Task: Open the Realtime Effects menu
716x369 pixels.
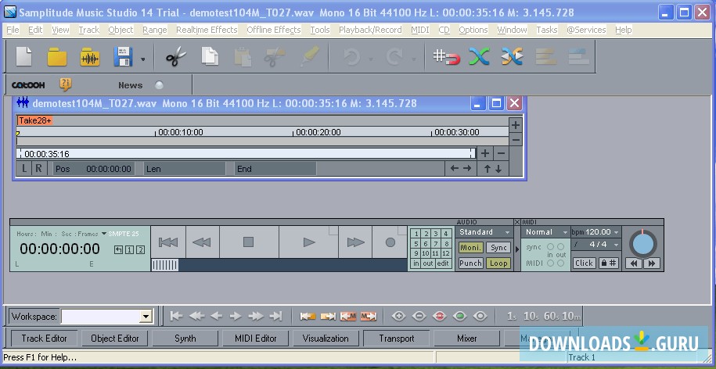Action: tap(207, 30)
